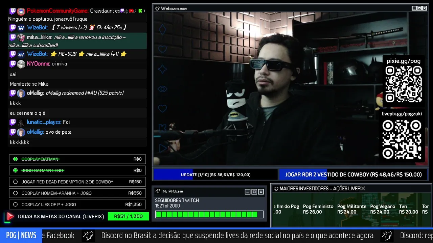This screenshot has height=243, width=433.
Task: Click the 'TODAS AS METAS DO CANAL (LIVEPIX)' label
Action: click(x=60, y=216)
